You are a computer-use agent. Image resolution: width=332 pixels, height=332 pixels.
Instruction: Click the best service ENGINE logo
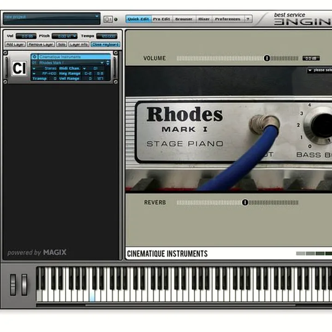coord(302,18)
